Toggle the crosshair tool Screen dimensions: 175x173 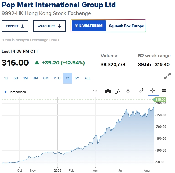(152, 91)
